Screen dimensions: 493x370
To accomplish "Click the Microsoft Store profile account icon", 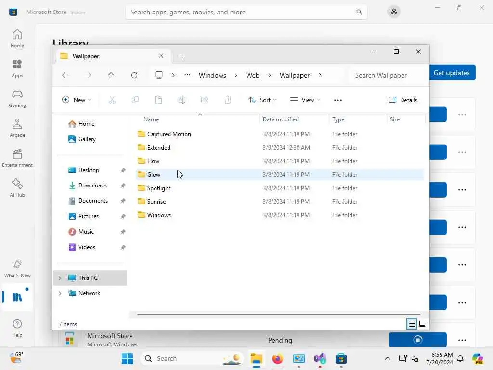I will 393,12.
